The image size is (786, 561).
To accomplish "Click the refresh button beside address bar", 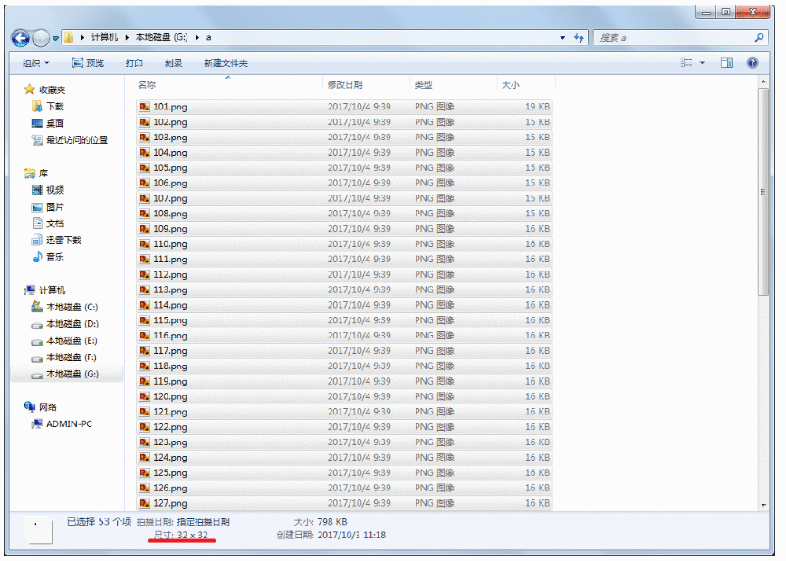I will pos(580,38).
